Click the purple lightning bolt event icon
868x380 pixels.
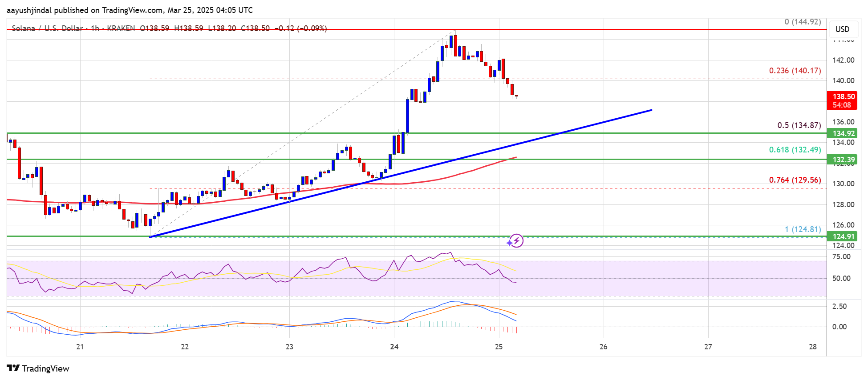(x=515, y=241)
